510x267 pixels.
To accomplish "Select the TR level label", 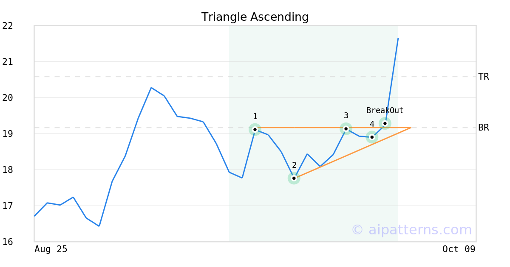I will 483,77.
